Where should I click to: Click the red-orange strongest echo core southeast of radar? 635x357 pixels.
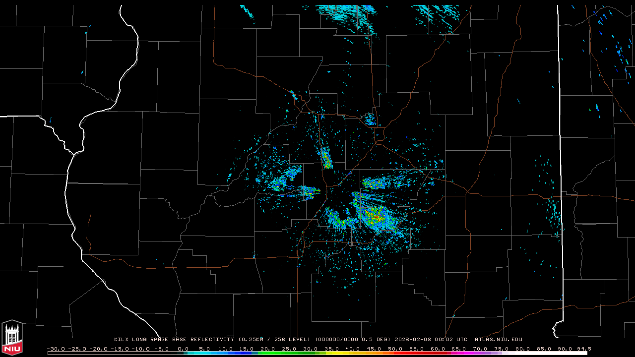(376, 217)
